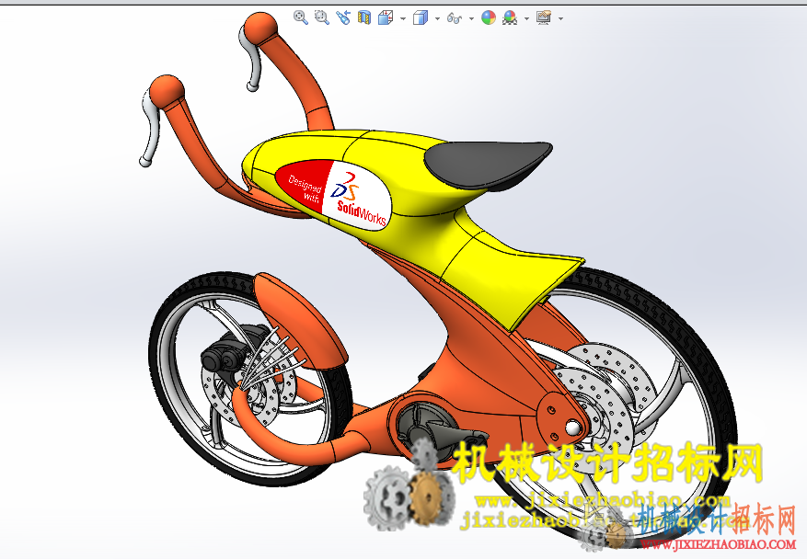Click the Apply Scene icon
The width and height of the screenshot is (807, 559).
point(510,18)
